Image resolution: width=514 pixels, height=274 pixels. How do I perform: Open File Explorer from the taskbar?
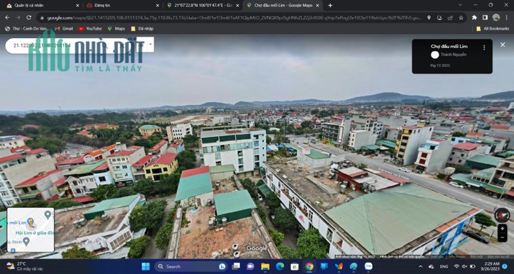(x=265, y=266)
